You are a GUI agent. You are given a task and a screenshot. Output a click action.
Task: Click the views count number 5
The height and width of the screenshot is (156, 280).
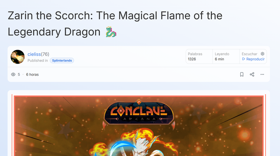tap(19, 75)
